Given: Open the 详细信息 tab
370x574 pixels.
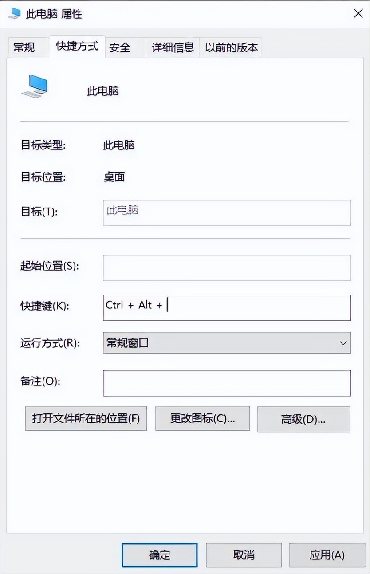Looking at the screenshot, I should 172,47.
